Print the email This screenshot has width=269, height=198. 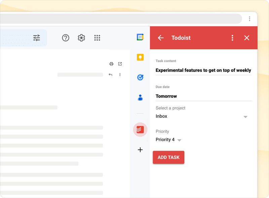pyautogui.click(x=111, y=64)
